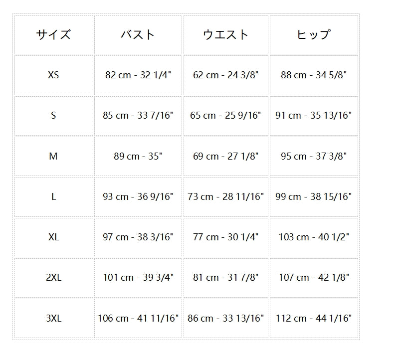Click the サイズ column header
Screen dimensions: 406x361
[53, 34]
